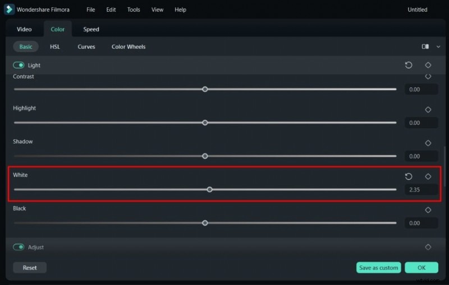
Task: Toggle the side-by-side compare view icon
Action: (x=425, y=46)
